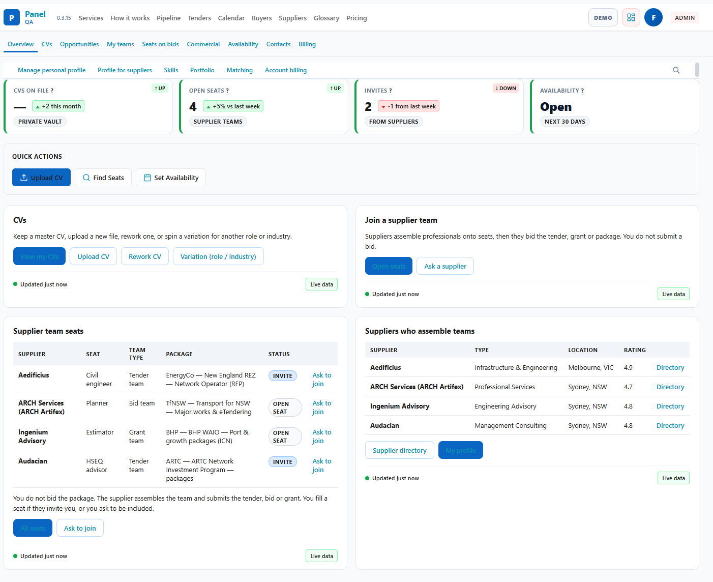This screenshot has width=713, height=582.
Task: Click Variation (role / industry) button
Action: coord(218,256)
